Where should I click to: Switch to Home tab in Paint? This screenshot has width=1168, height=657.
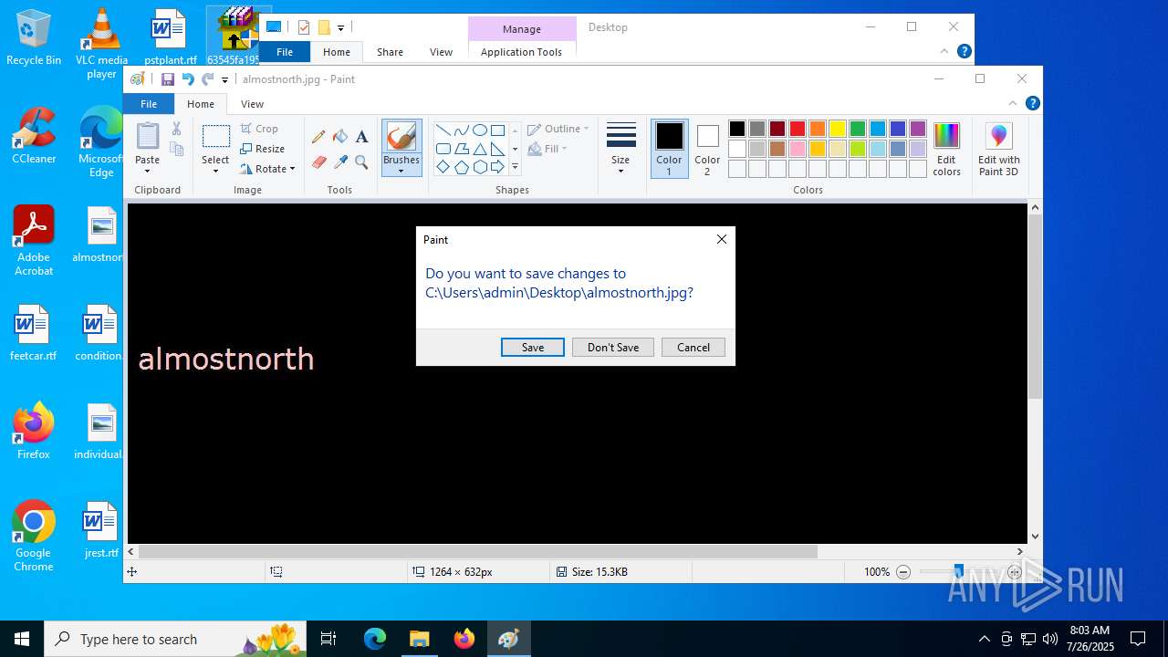(x=201, y=104)
